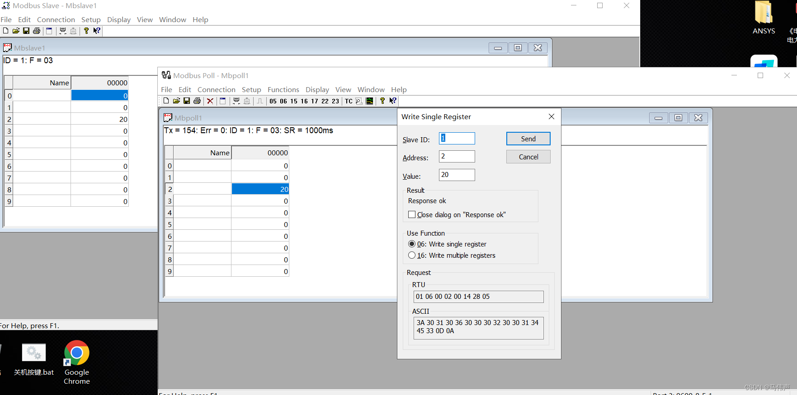Click Connect icon in Modbus Slave toolbar
This screenshot has width=797, height=395.
click(63, 31)
